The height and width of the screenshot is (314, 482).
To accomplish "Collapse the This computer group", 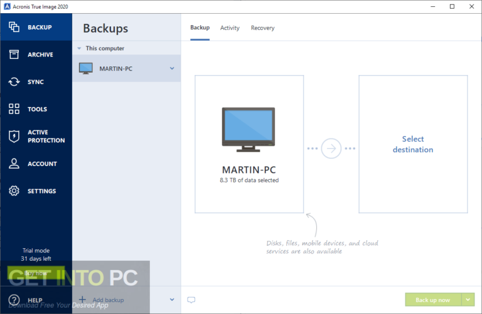I will 79,48.
